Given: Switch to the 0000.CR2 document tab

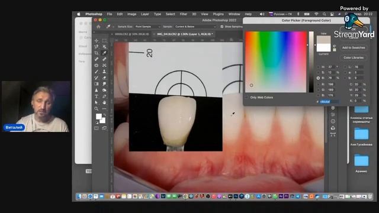Looking at the screenshot, I should coord(131,34).
